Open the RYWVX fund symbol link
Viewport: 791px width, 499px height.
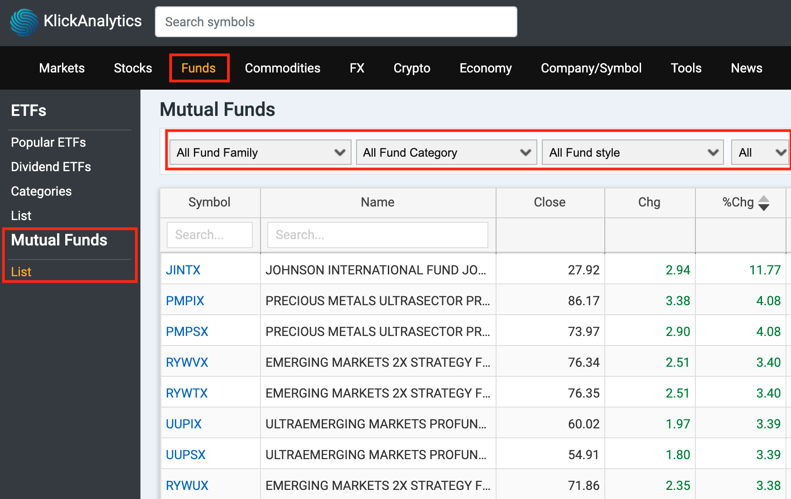click(187, 362)
